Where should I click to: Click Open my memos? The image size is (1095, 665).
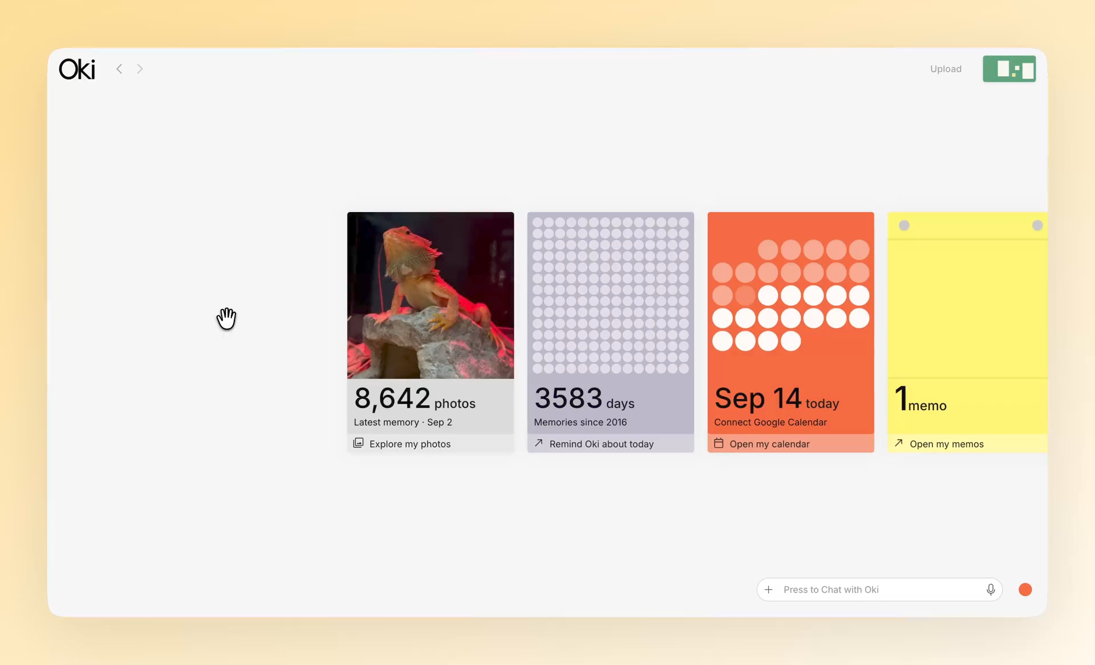946,444
